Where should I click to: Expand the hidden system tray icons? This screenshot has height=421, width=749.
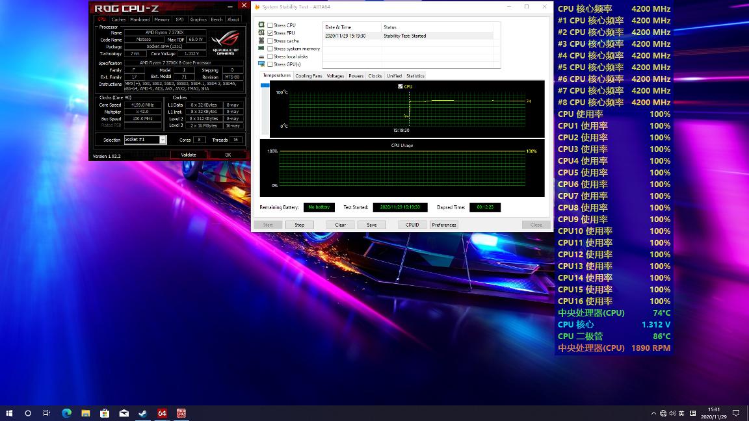point(653,413)
